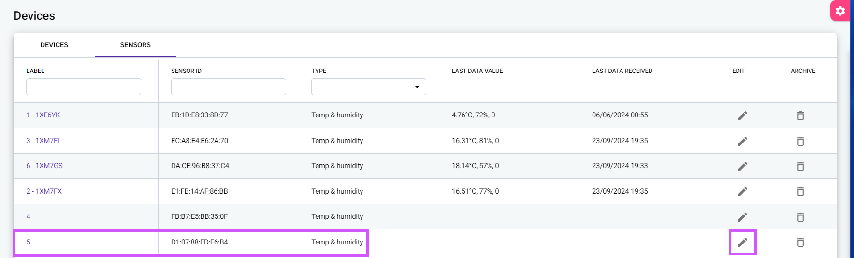The height and width of the screenshot is (258, 854).
Task: Open the Type filter dropdown
Action: [x=369, y=87]
